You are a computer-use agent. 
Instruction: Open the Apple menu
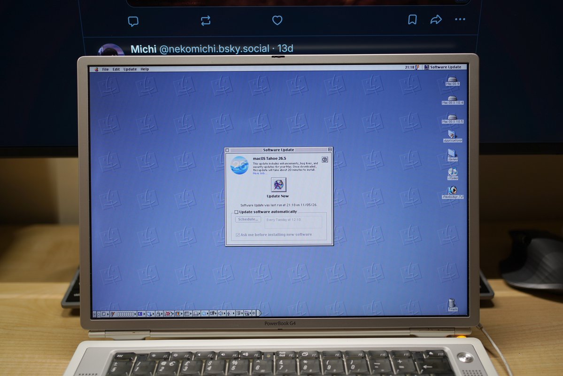pos(96,70)
